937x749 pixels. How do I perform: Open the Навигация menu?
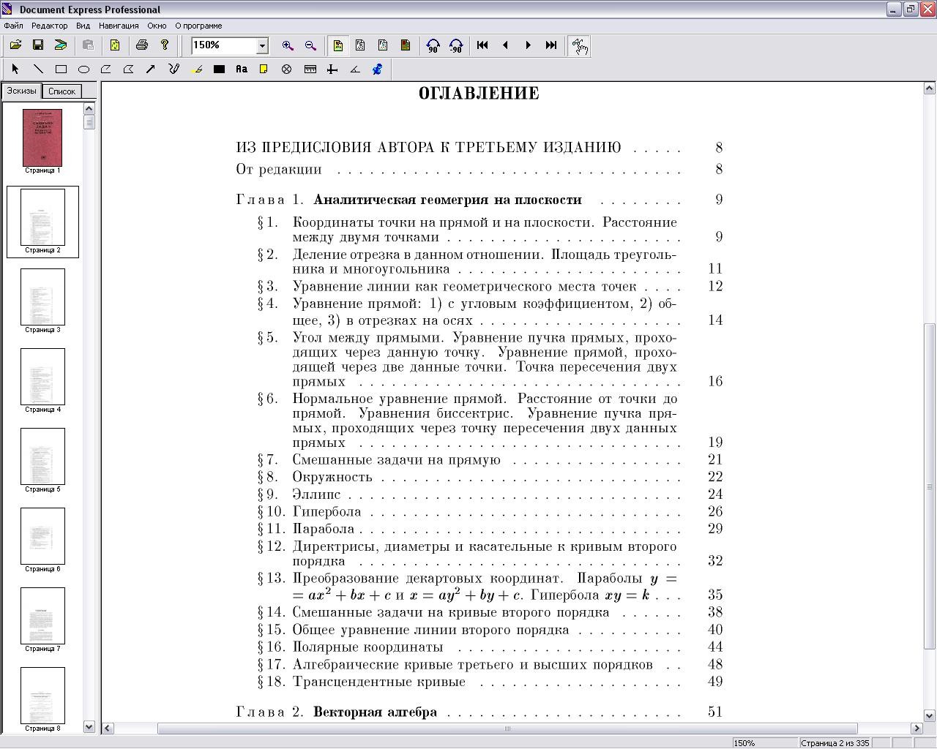click(119, 26)
